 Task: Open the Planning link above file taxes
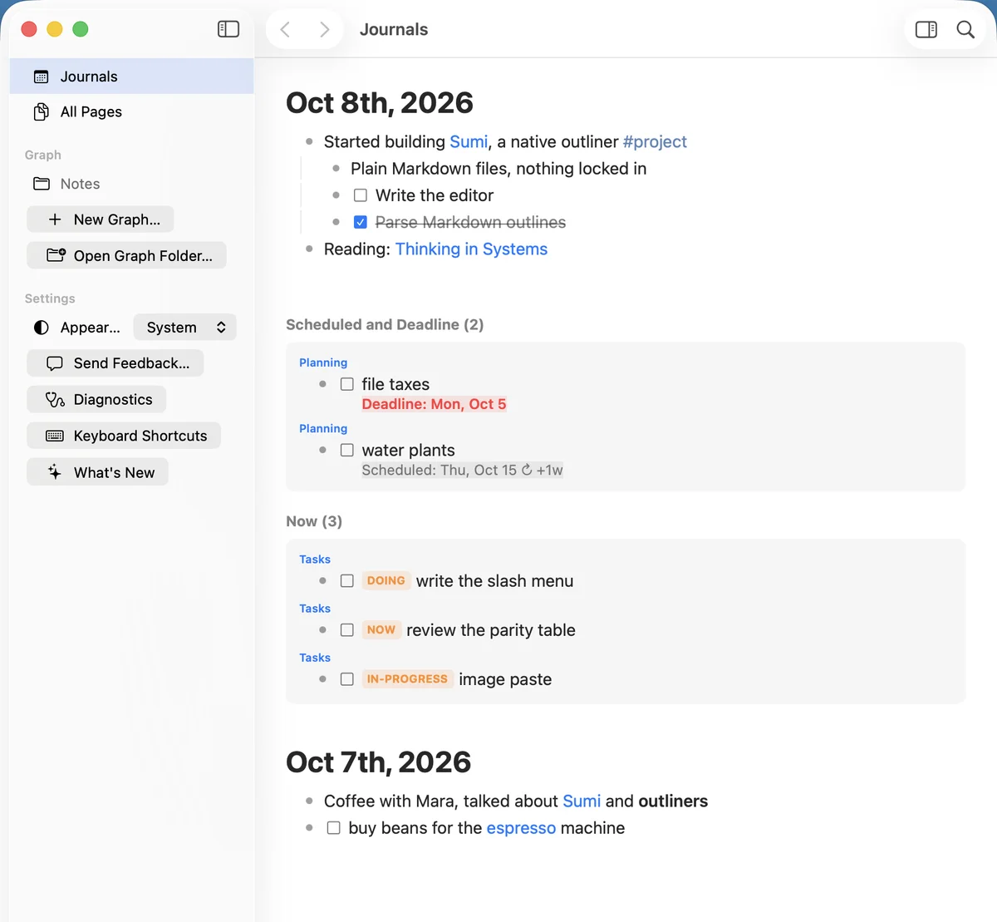coord(323,362)
